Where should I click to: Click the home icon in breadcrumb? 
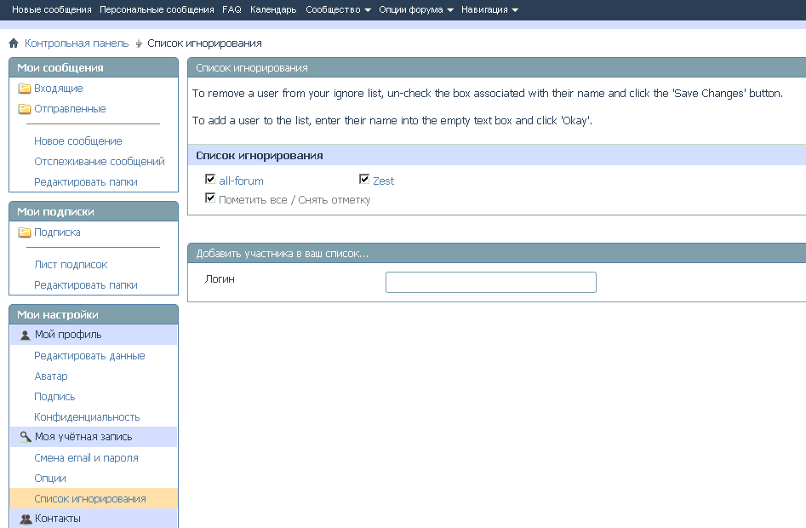pyautogui.click(x=14, y=43)
